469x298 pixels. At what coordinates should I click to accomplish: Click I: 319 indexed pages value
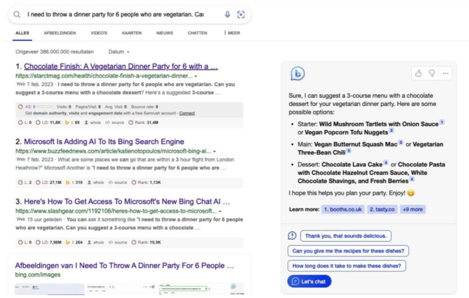(x=74, y=182)
